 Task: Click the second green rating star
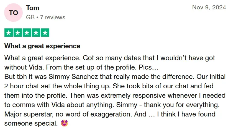coord(18,33)
